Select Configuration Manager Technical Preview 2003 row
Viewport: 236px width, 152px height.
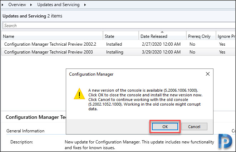(119, 52)
